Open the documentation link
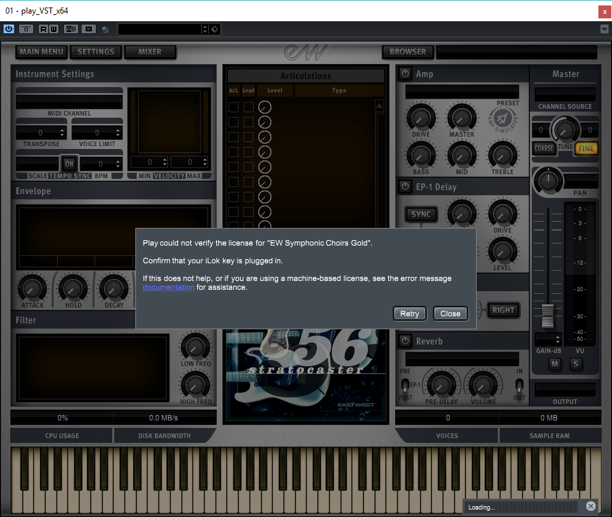 pos(168,288)
